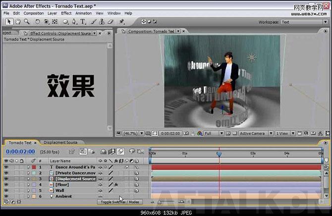
Task: Open the File menu
Action: tap(6, 13)
